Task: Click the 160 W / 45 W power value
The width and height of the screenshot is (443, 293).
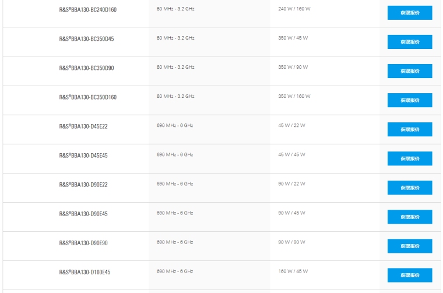Action: pyautogui.click(x=293, y=271)
